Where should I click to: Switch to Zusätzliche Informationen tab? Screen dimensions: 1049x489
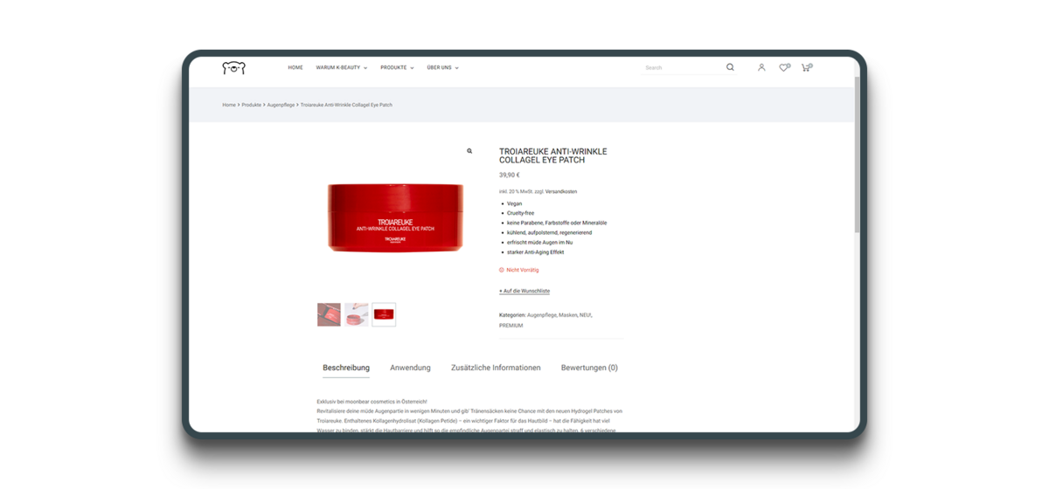[x=496, y=368]
